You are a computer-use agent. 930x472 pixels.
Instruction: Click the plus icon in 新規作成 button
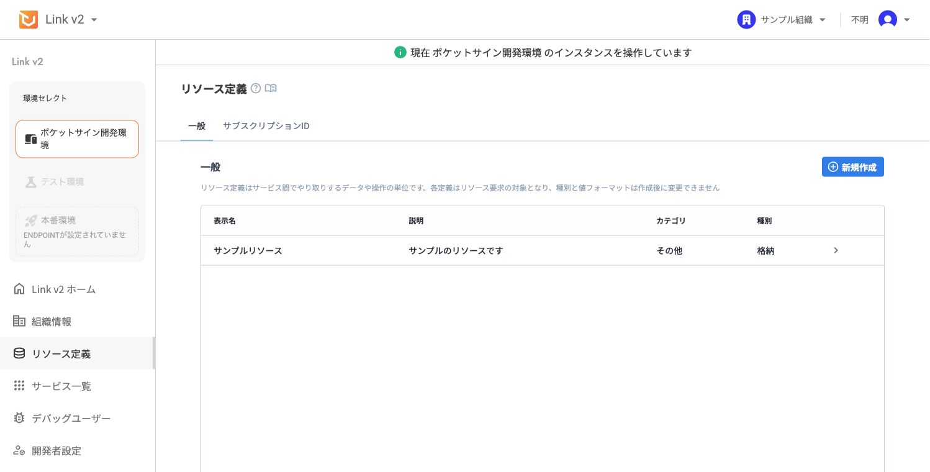coord(833,167)
